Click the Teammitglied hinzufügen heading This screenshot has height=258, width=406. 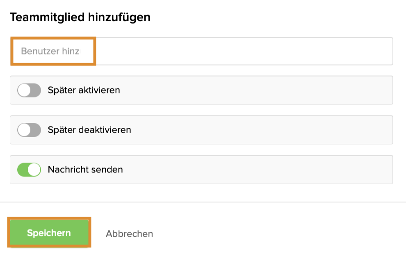click(80, 17)
